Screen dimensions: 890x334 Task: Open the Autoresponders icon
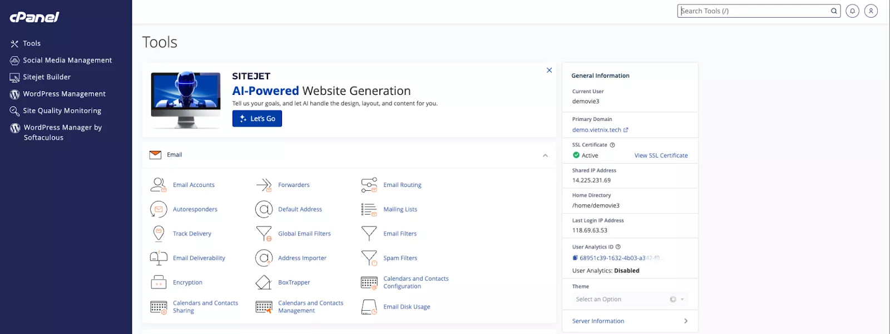pyautogui.click(x=159, y=209)
